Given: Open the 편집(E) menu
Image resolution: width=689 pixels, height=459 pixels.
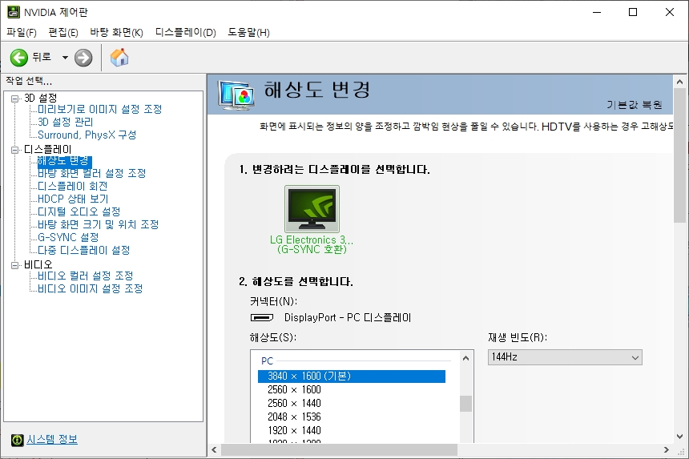Looking at the screenshot, I should tap(63, 33).
